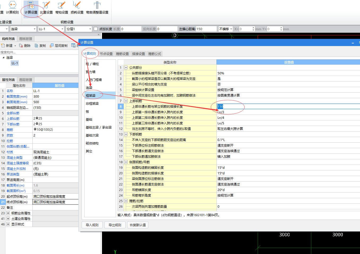This screenshot has width=360, height=254.
Task: Click the 50% 纵筋搭接 setting value
Action: tap(288, 73)
